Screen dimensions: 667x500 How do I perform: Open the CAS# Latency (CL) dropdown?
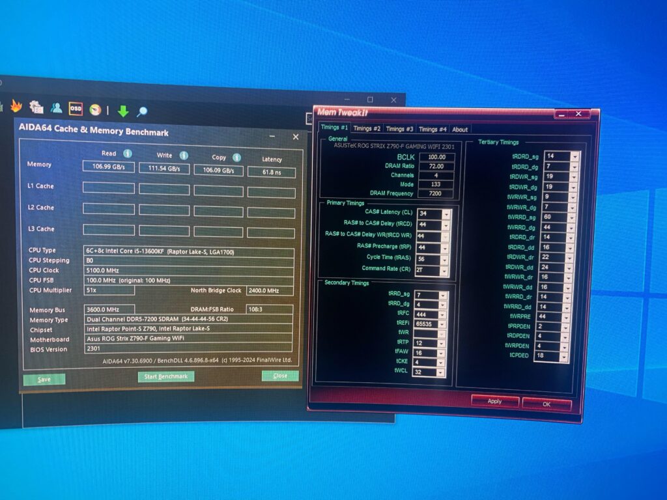point(446,214)
